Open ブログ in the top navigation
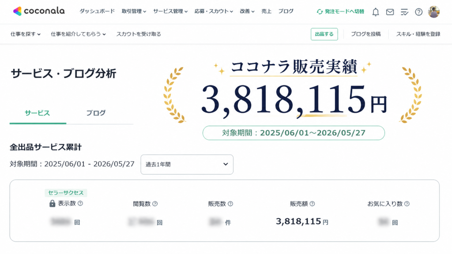The width and height of the screenshot is (452, 254). (x=286, y=11)
